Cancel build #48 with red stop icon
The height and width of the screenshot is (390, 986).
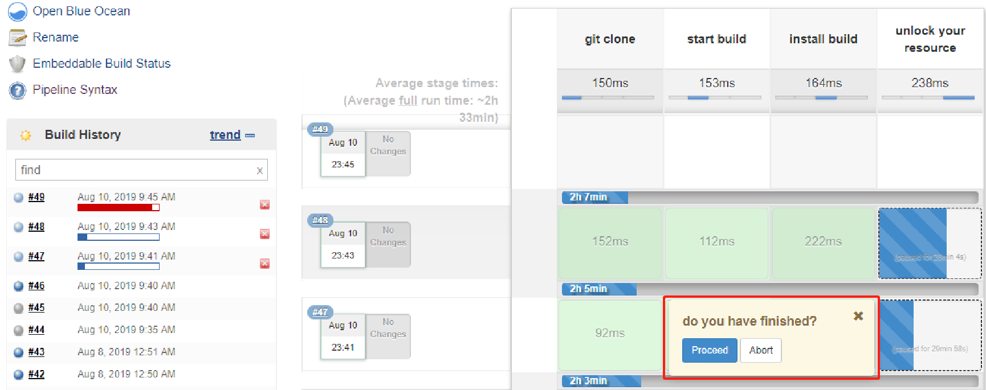click(264, 234)
